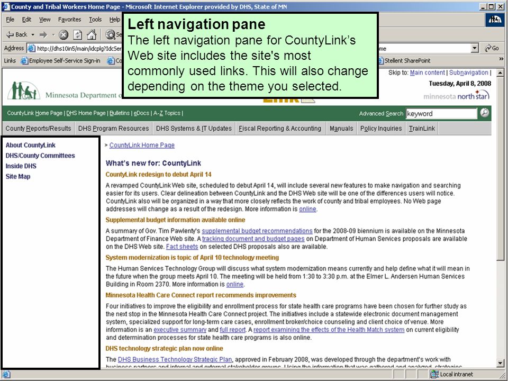The image size is (508, 381).
Task: Open the Employee Self-Service Sign-in link
Action: coord(60,60)
